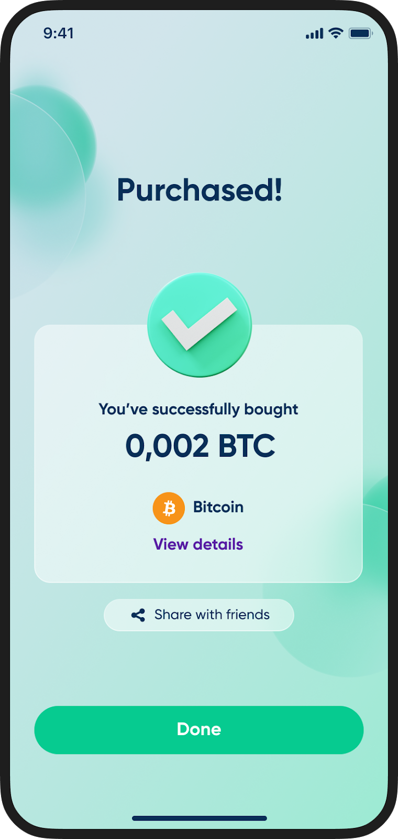Tap the Share with friends button
This screenshot has width=398, height=839.
(x=199, y=615)
